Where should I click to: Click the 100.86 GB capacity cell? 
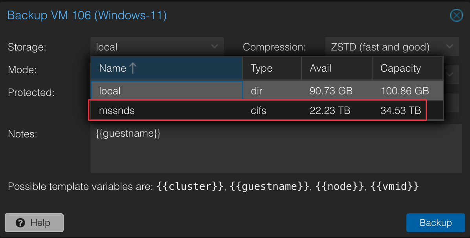[x=405, y=91]
